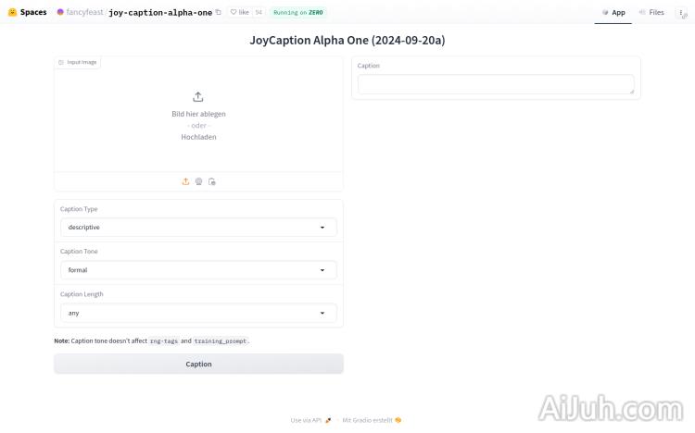Click the upload source icon below image area
The width and height of the screenshot is (695, 433).
pyautogui.click(x=185, y=181)
